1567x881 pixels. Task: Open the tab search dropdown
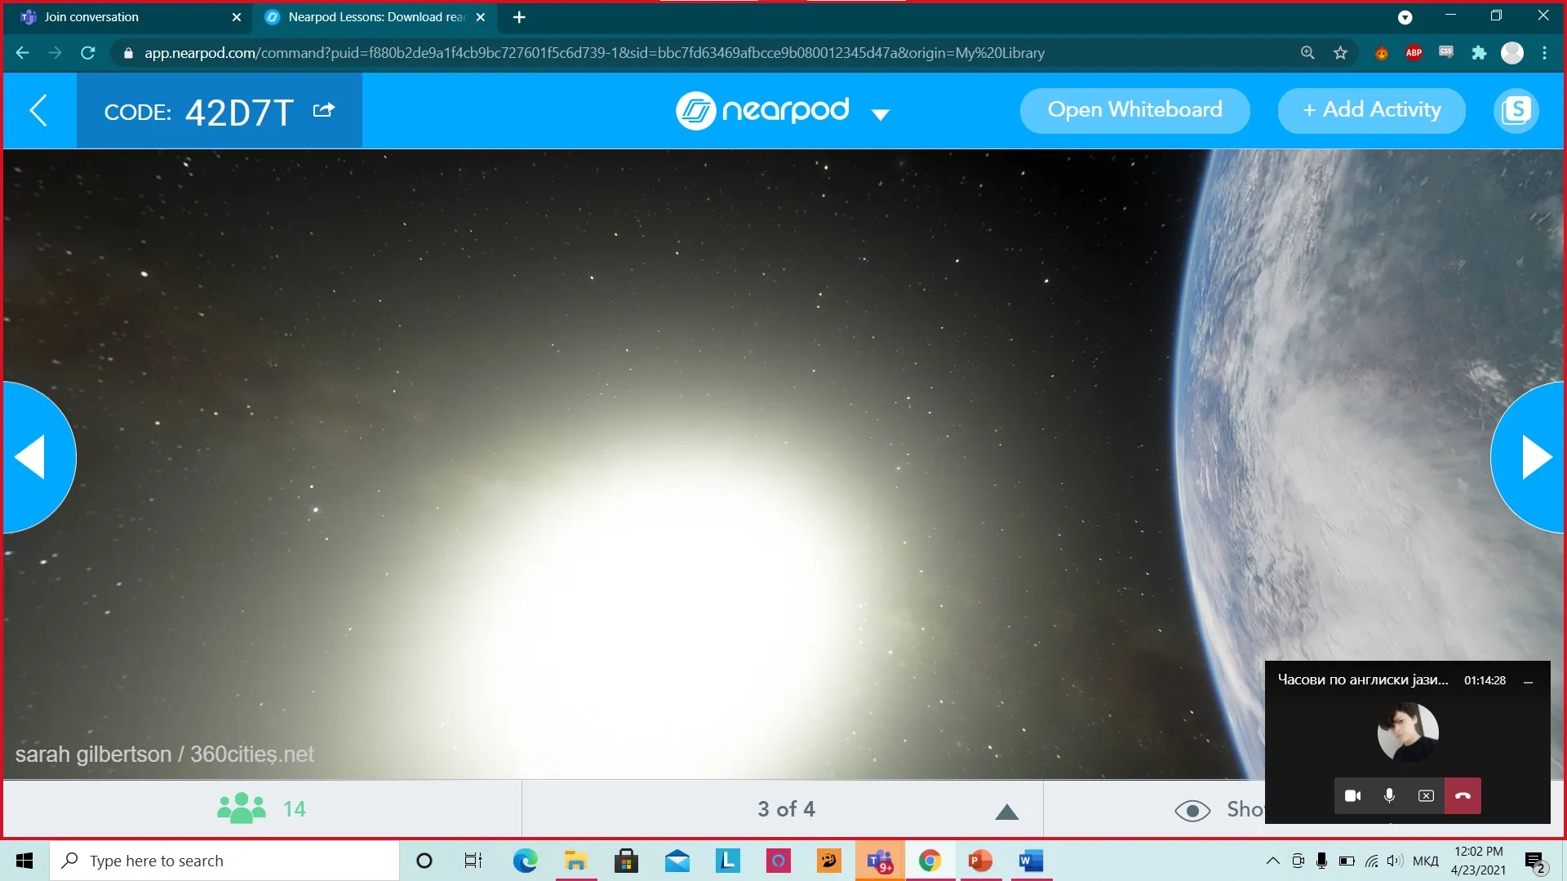coord(1405,17)
